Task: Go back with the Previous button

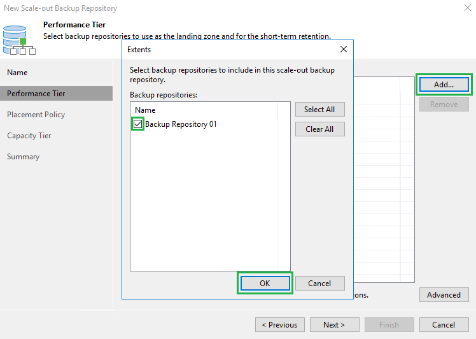Action: [280, 324]
